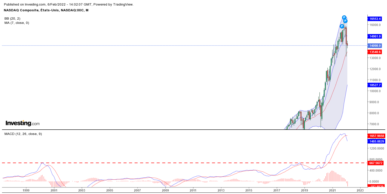Click the 2019 year label on time axis
This screenshot has height=194, width=387.
pyautogui.click(x=304, y=190)
